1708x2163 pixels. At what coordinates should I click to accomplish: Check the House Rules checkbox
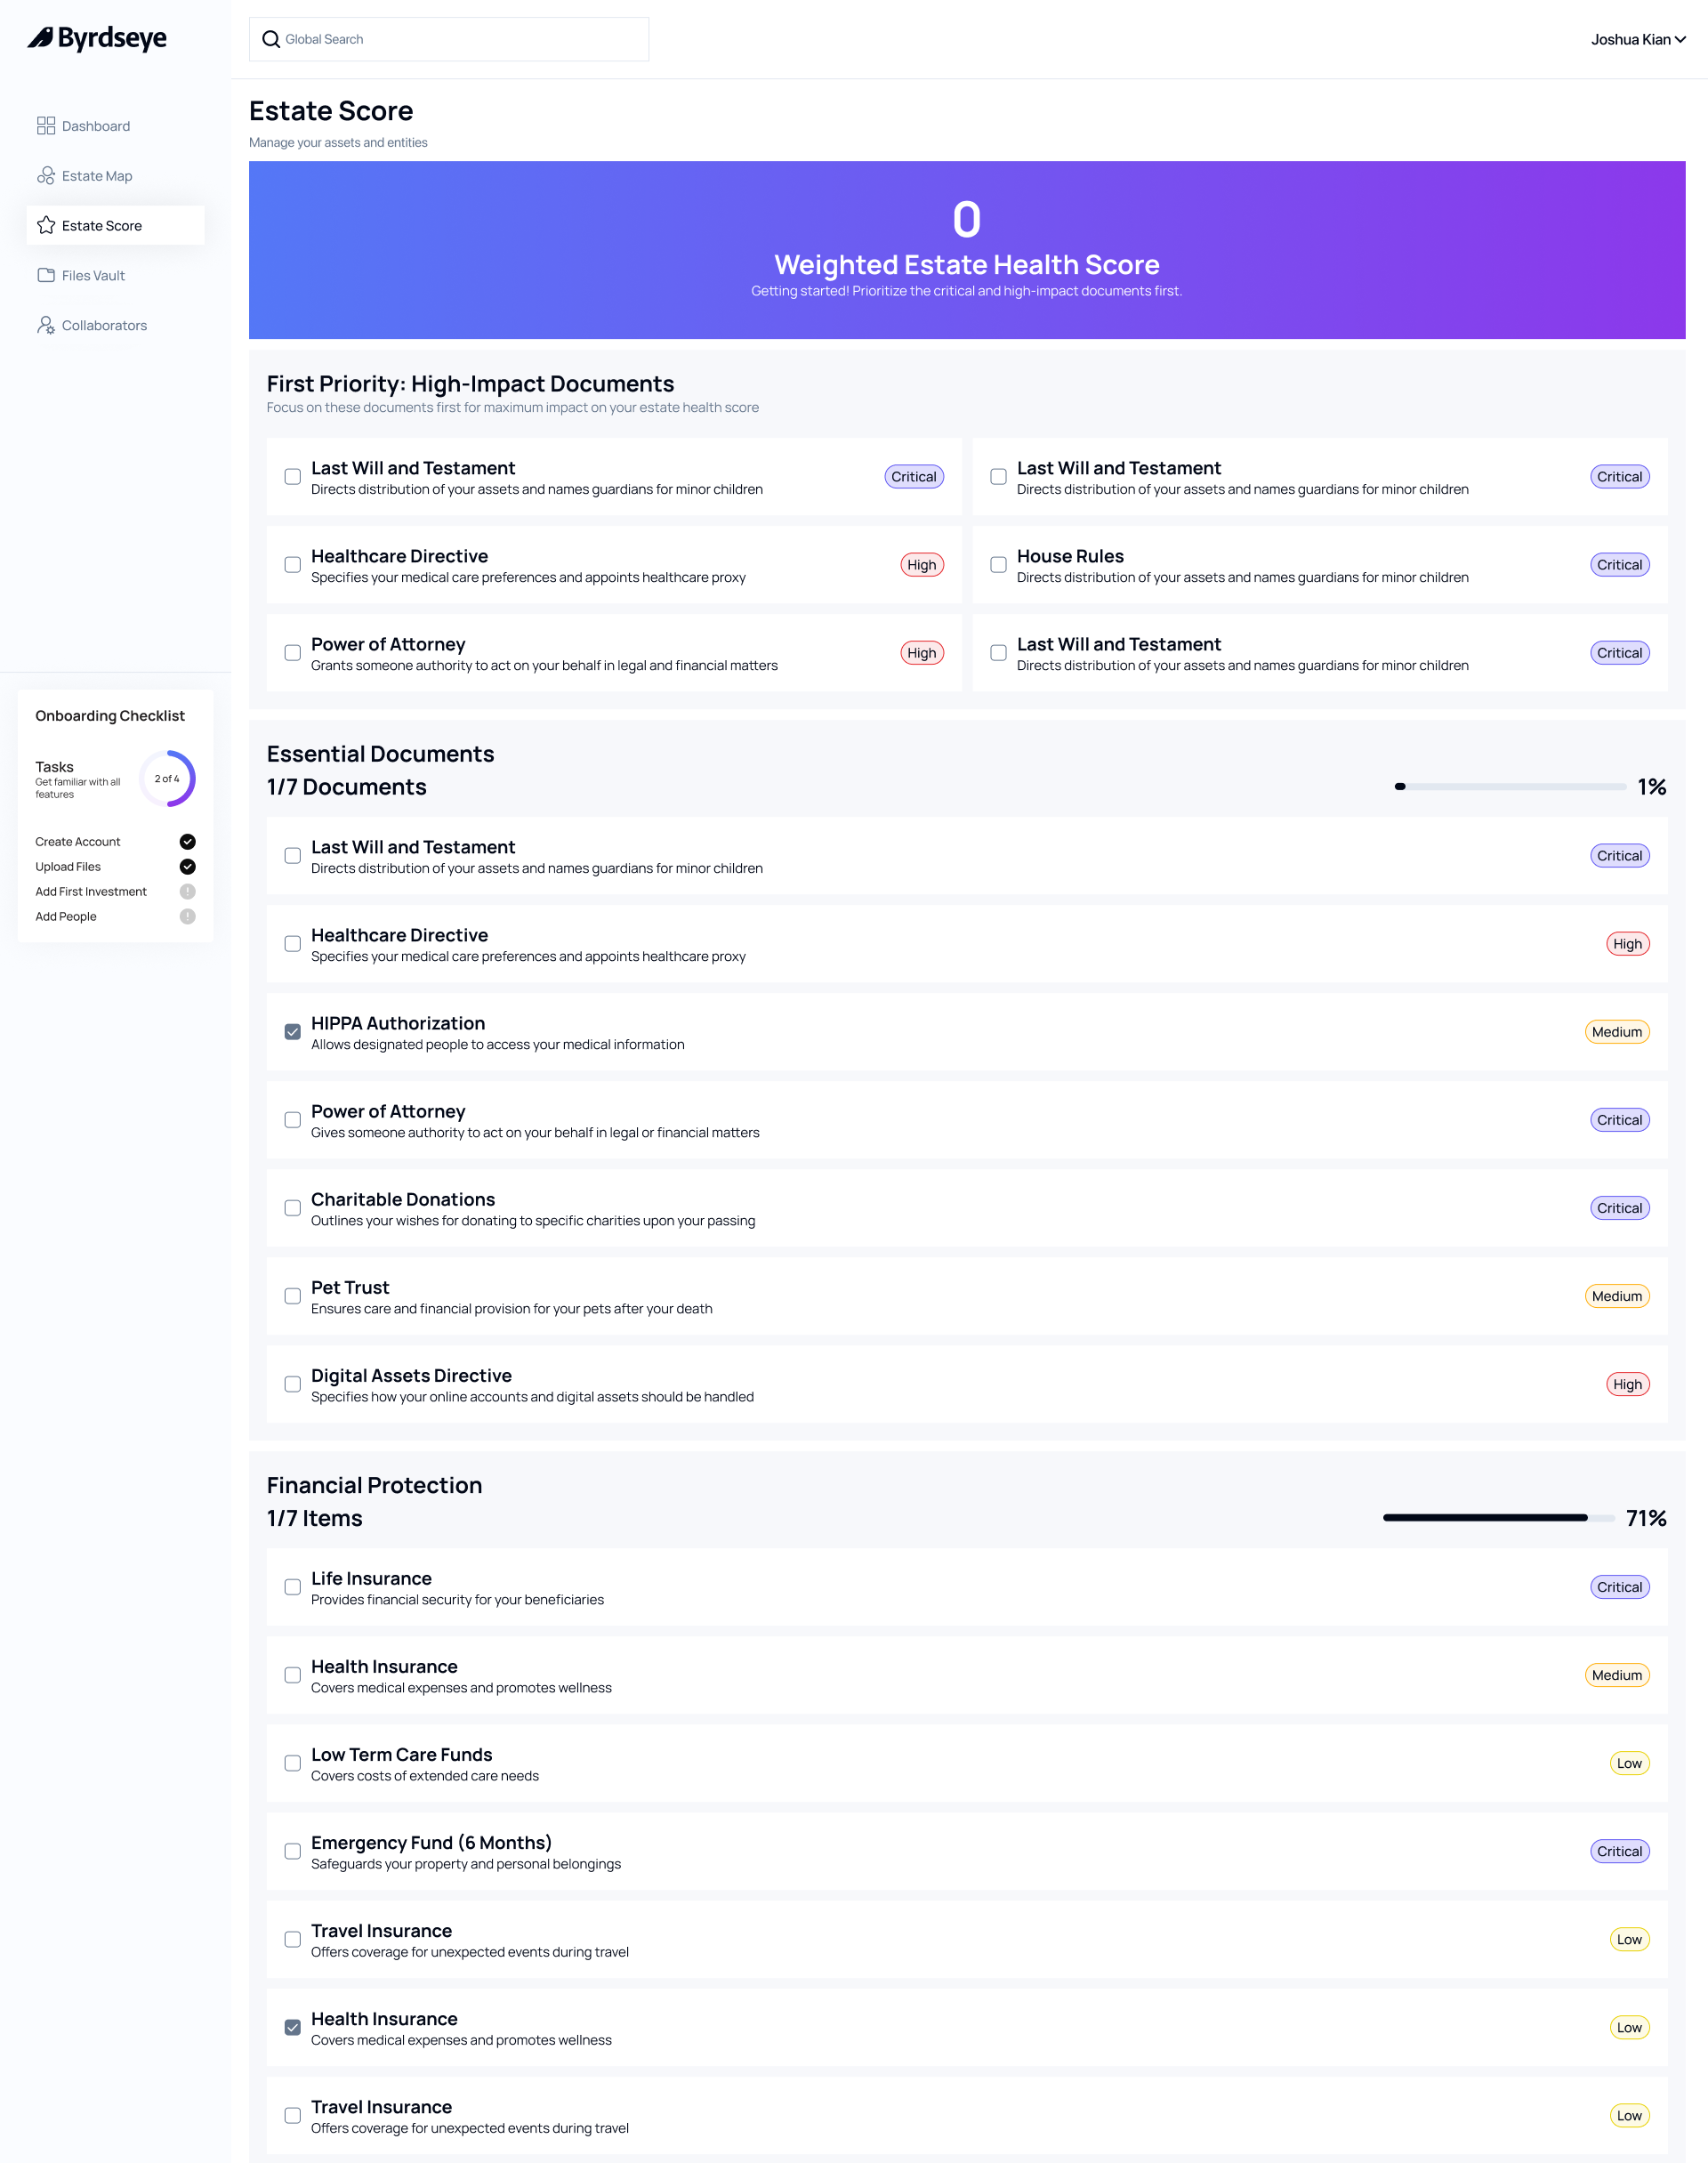[998, 565]
